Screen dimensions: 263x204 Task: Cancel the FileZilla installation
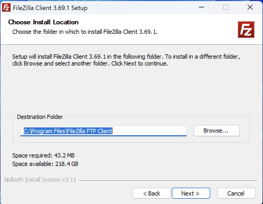[236, 193]
